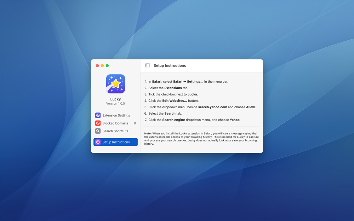Click the Lucky app name label
This screenshot has height=221, width=354.
tap(115, 99)
